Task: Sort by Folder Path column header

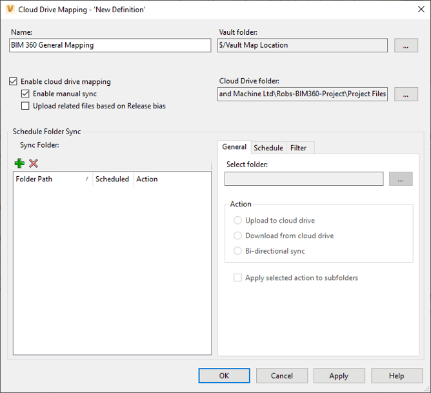Action: pyautogui.click(x=53, y=179)
